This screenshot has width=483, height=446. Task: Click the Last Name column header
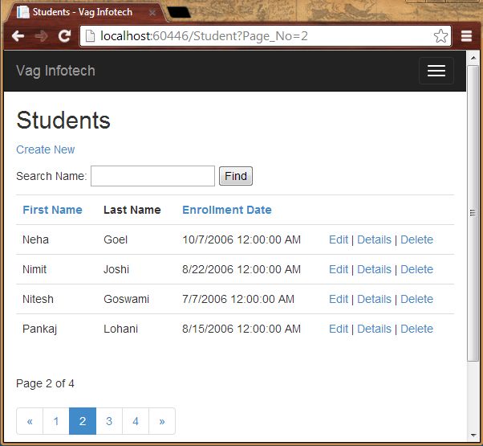click(132, 210)
